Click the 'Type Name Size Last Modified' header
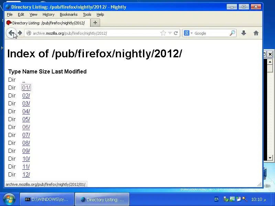Image resolution: width=275 pixels, height=206 pixels. pos(47,71)
